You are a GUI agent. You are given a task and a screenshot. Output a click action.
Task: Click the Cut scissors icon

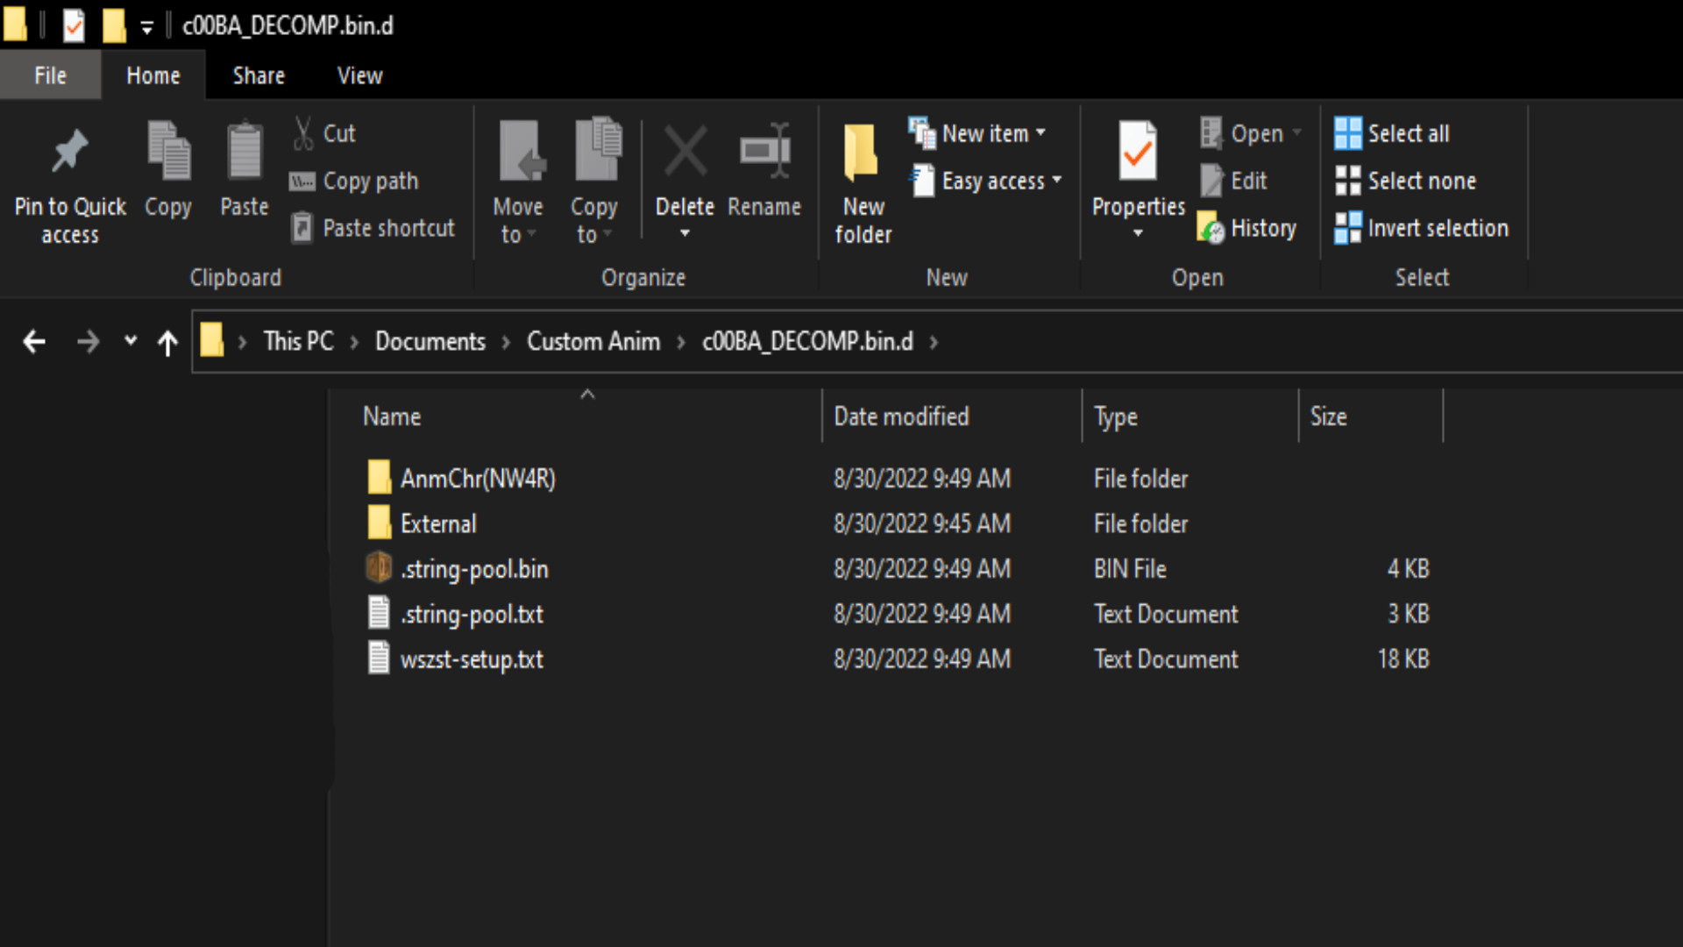(x=303, y=133)
